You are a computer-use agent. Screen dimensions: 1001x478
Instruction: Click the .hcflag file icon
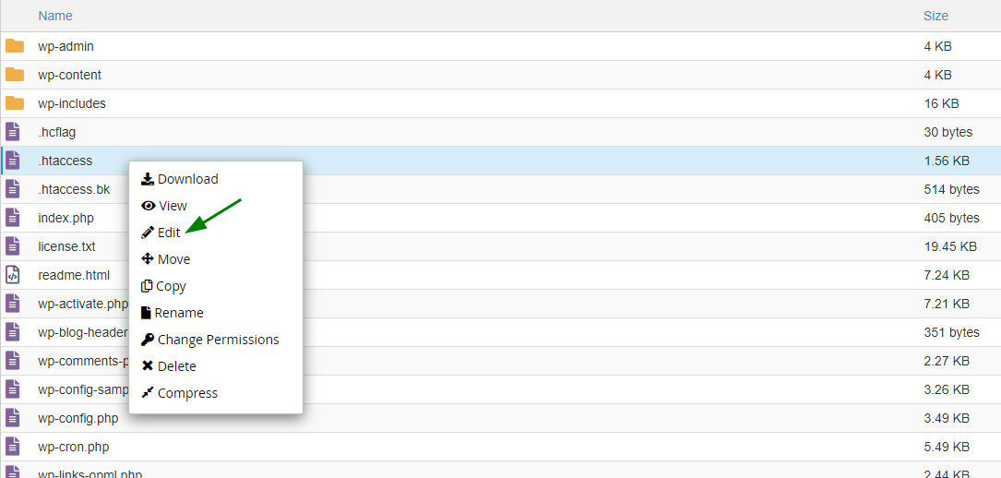(x=13, y=132)
